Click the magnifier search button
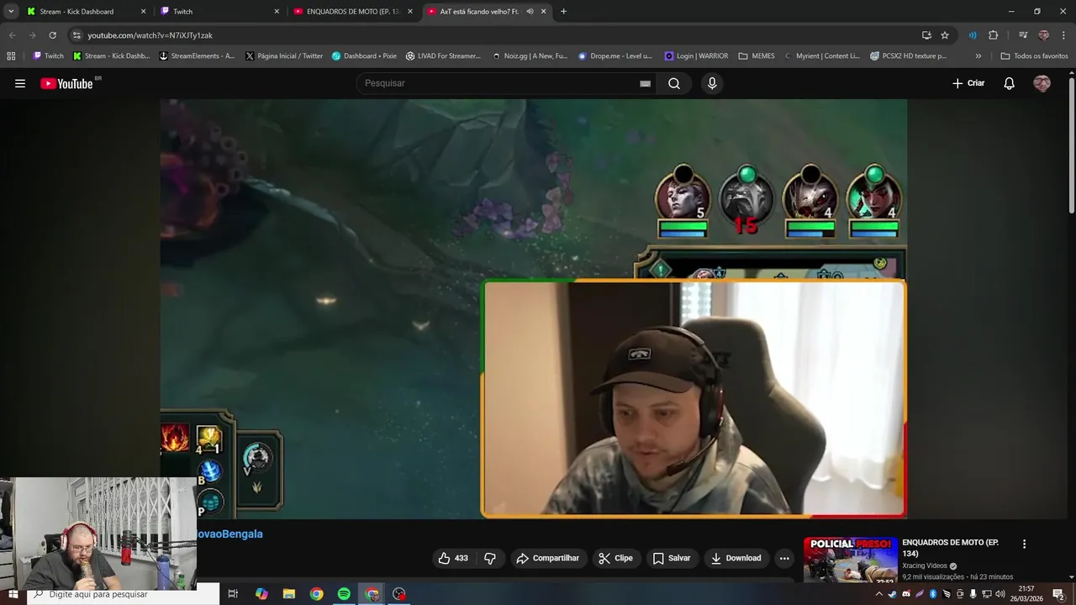This screenshot has width=1076, height=605. [674, 83]
